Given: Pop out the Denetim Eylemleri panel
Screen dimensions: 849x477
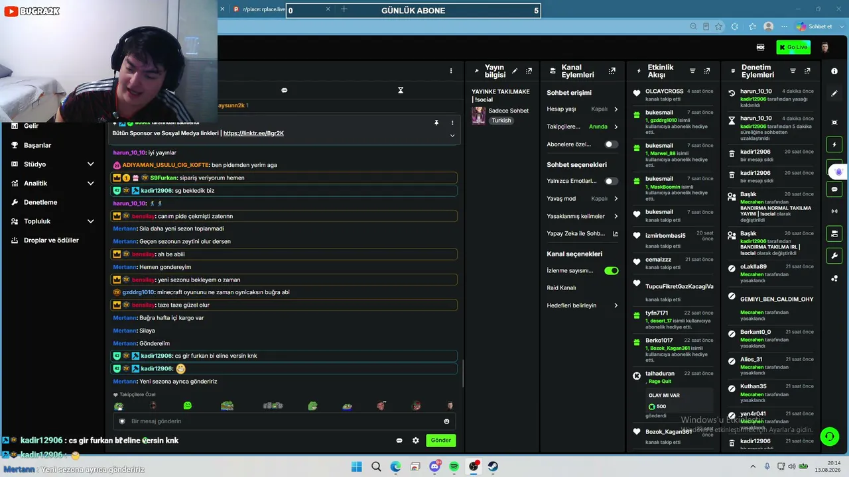Looking at the screenshot, I should pos(807,71).
